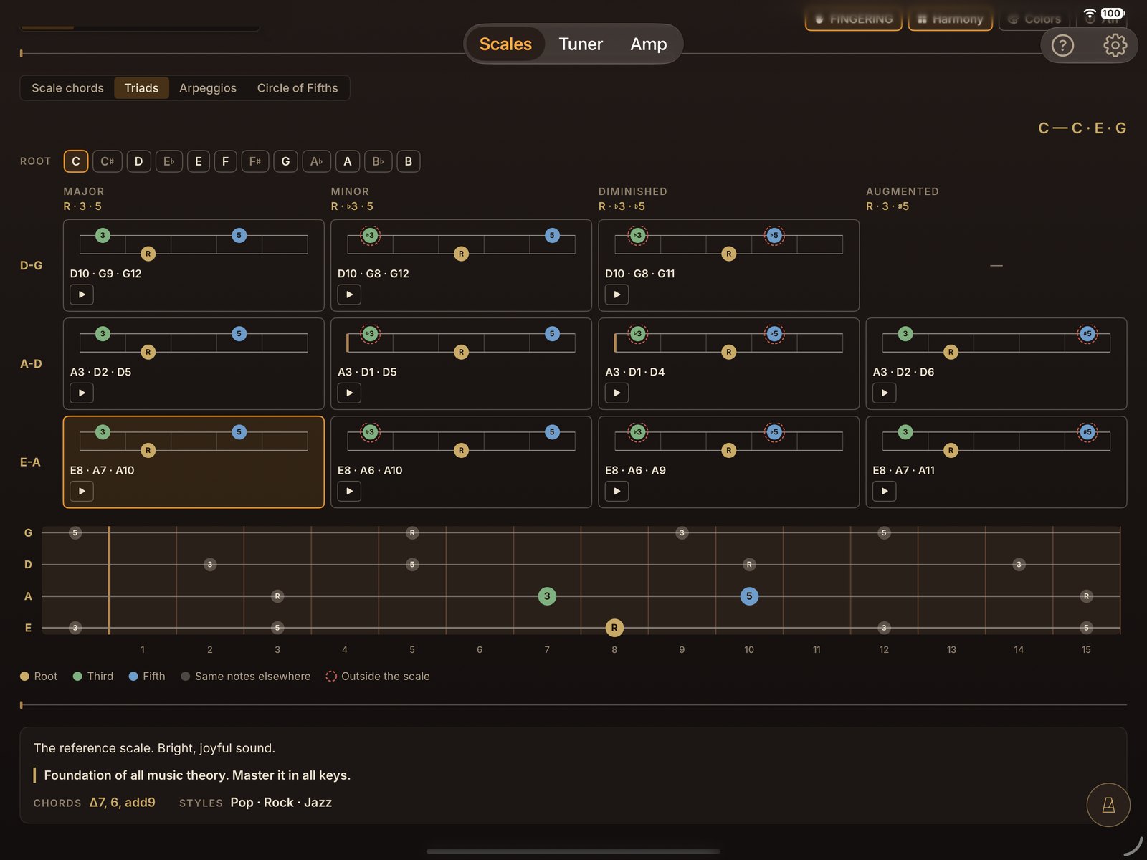Play the augmented A3 · D2 · D6 triad
Viewport: 1147px width, 860px height.
coord(884,393)
